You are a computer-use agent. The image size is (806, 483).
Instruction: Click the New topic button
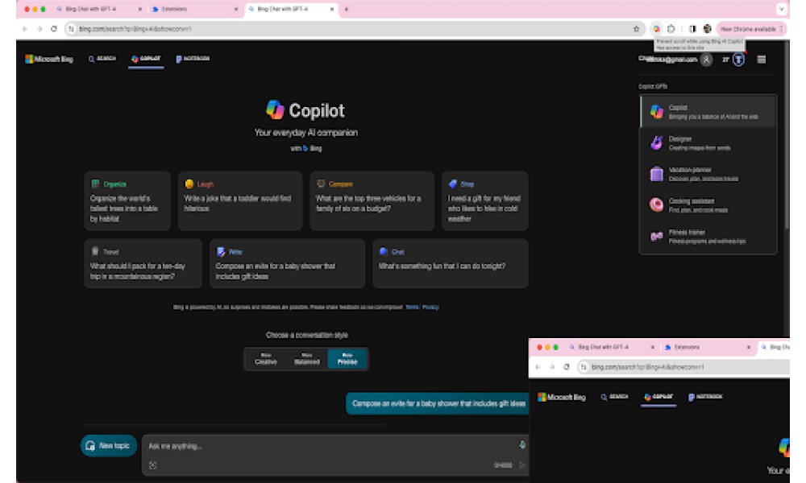108,445
